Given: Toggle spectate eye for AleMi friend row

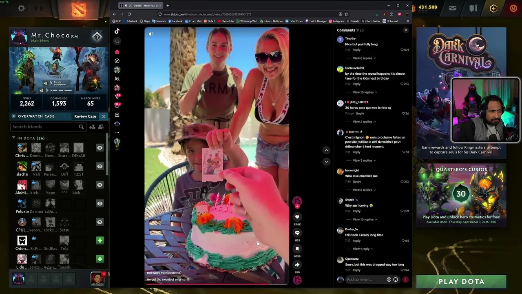Looking at the screenshot, I should click(x=100, y=185).
